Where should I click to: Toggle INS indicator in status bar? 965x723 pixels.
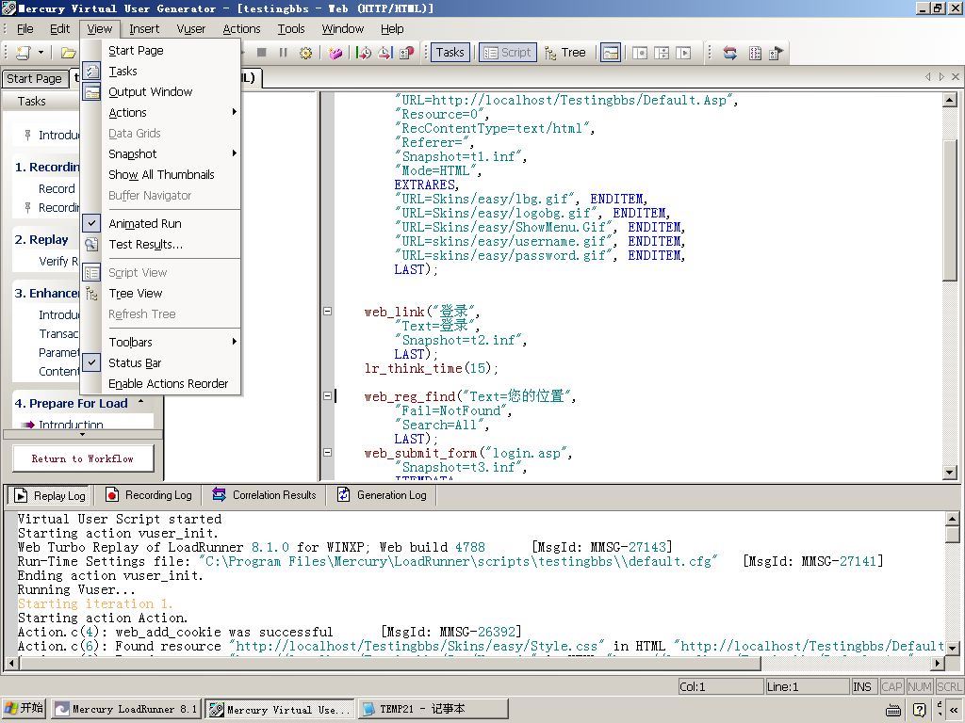click(862, 686)
